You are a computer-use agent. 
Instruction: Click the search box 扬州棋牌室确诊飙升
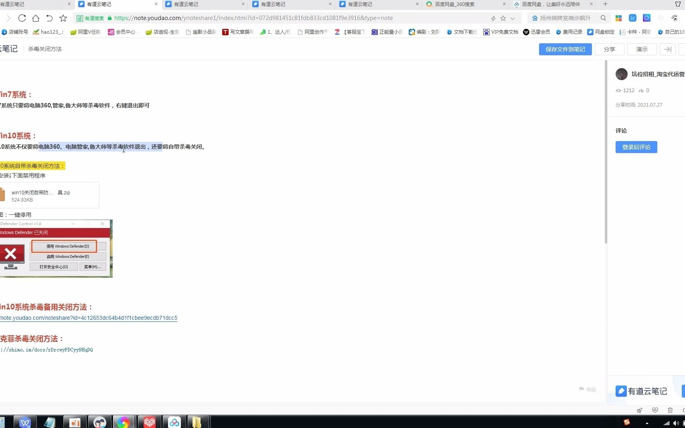(565, 18)
